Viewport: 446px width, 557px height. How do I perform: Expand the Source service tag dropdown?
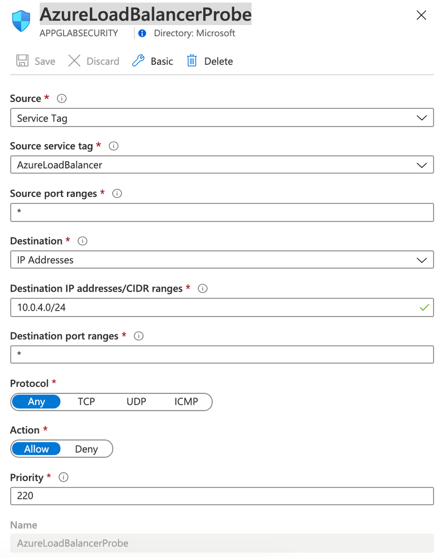pos(222,165)
